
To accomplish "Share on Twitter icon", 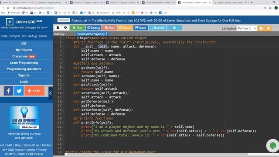I will pyautogui.click(x=19, y=91).
